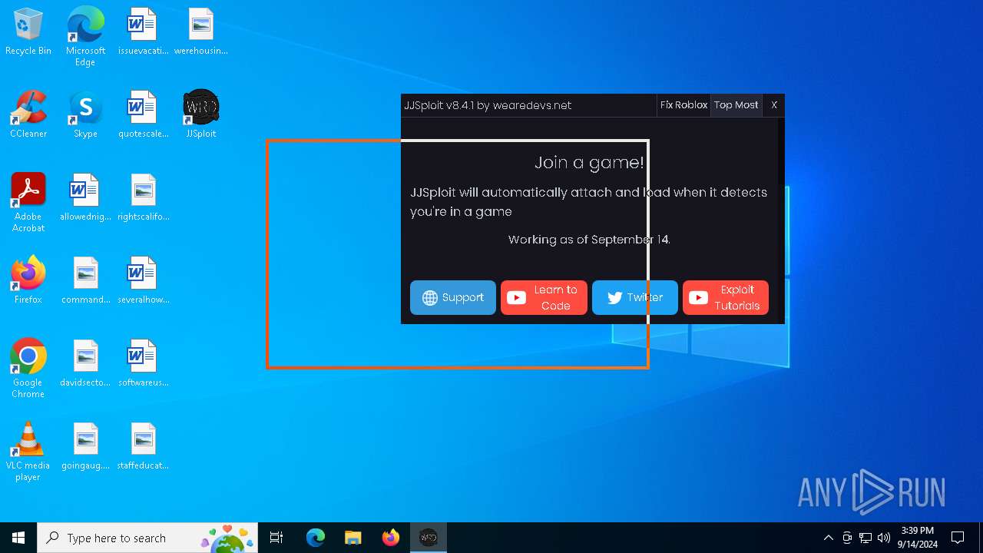Open the Recycle Bin desktop icon
This screenshot has width=983, height=553.
click(28, 32)
